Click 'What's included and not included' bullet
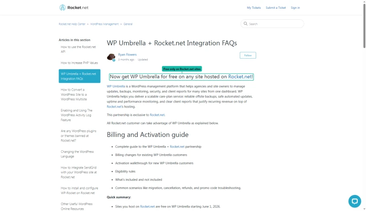The image size is (366, 211). (139, 180)
